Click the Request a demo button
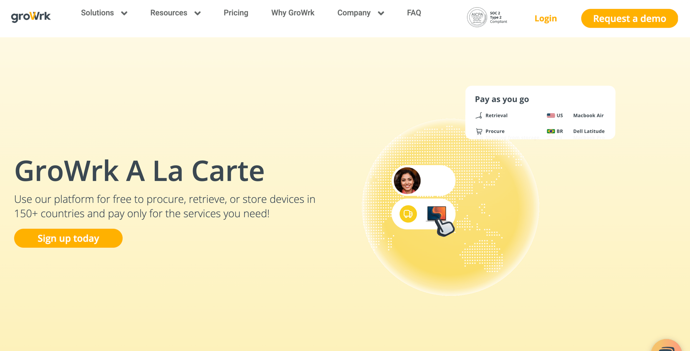Image resolution: width=690 pixels, height=351 pixels. (629, 18)
